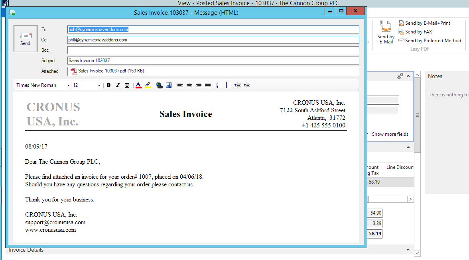Justify the message text
Viewport: 469px width, 260px height.
tap(207, 85)
